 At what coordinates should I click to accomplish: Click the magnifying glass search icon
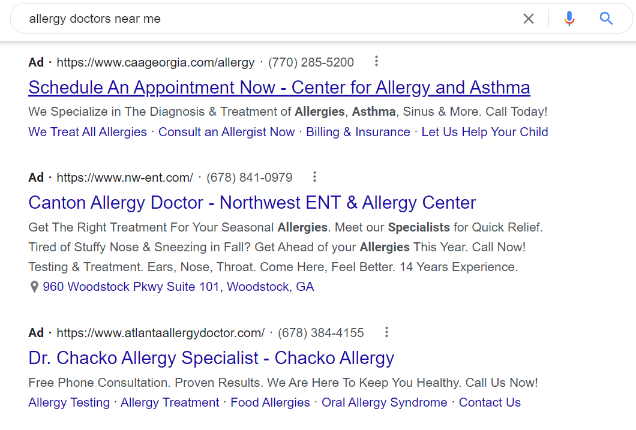(x=606, y=19)
